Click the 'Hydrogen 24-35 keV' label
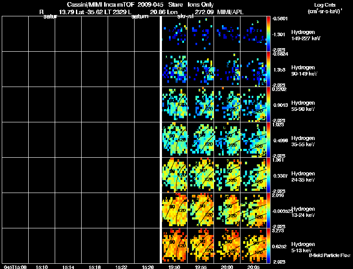This screenshot has height=269, width=353. [x=303, y=177]
